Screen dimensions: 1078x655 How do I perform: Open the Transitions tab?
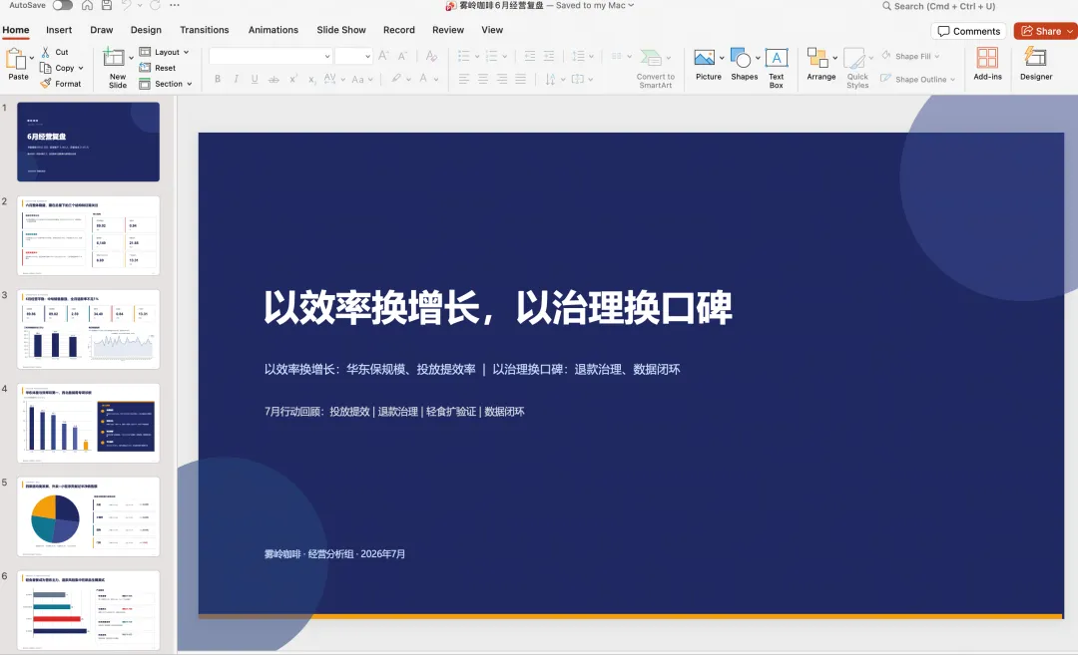click(x=205, y=30)
